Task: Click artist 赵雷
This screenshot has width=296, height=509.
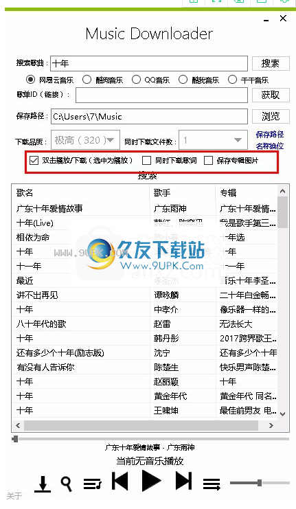Action: pyautogui.click(x=162, y=324)
